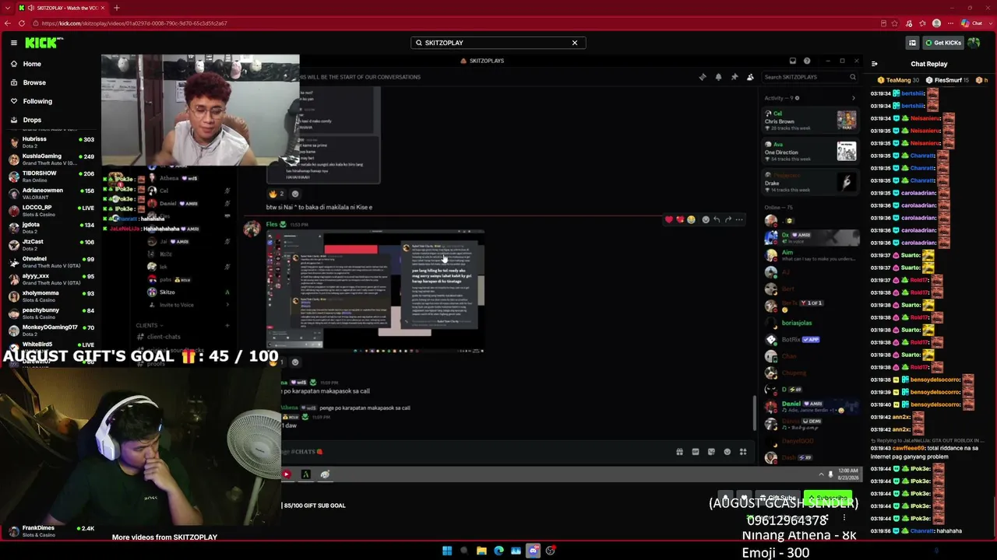Open the Kick profile avatar menu
The image size is (997, 560).
pyautogui.click(x=974, y=43)
